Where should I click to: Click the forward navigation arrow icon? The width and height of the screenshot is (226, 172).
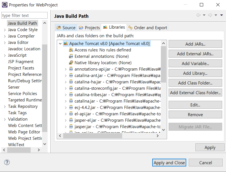(210, 15)
